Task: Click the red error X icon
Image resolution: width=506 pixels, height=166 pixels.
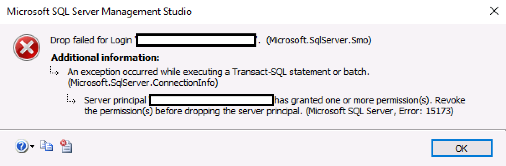Action: 27,47
